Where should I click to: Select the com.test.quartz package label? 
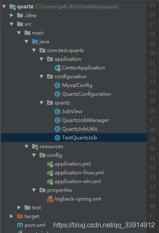click(x=65, y=50)
